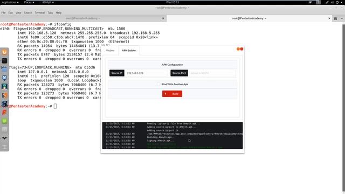Viewport: 345px width, 194px height.
Task: Click the orange minimize button in AhMyth
Action: click(x=238, y=49)
